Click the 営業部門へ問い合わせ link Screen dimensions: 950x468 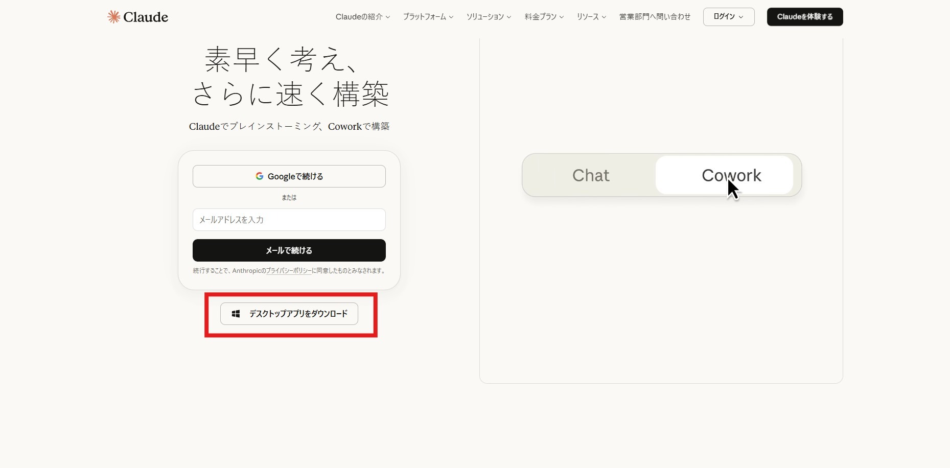tap(655, 17)
